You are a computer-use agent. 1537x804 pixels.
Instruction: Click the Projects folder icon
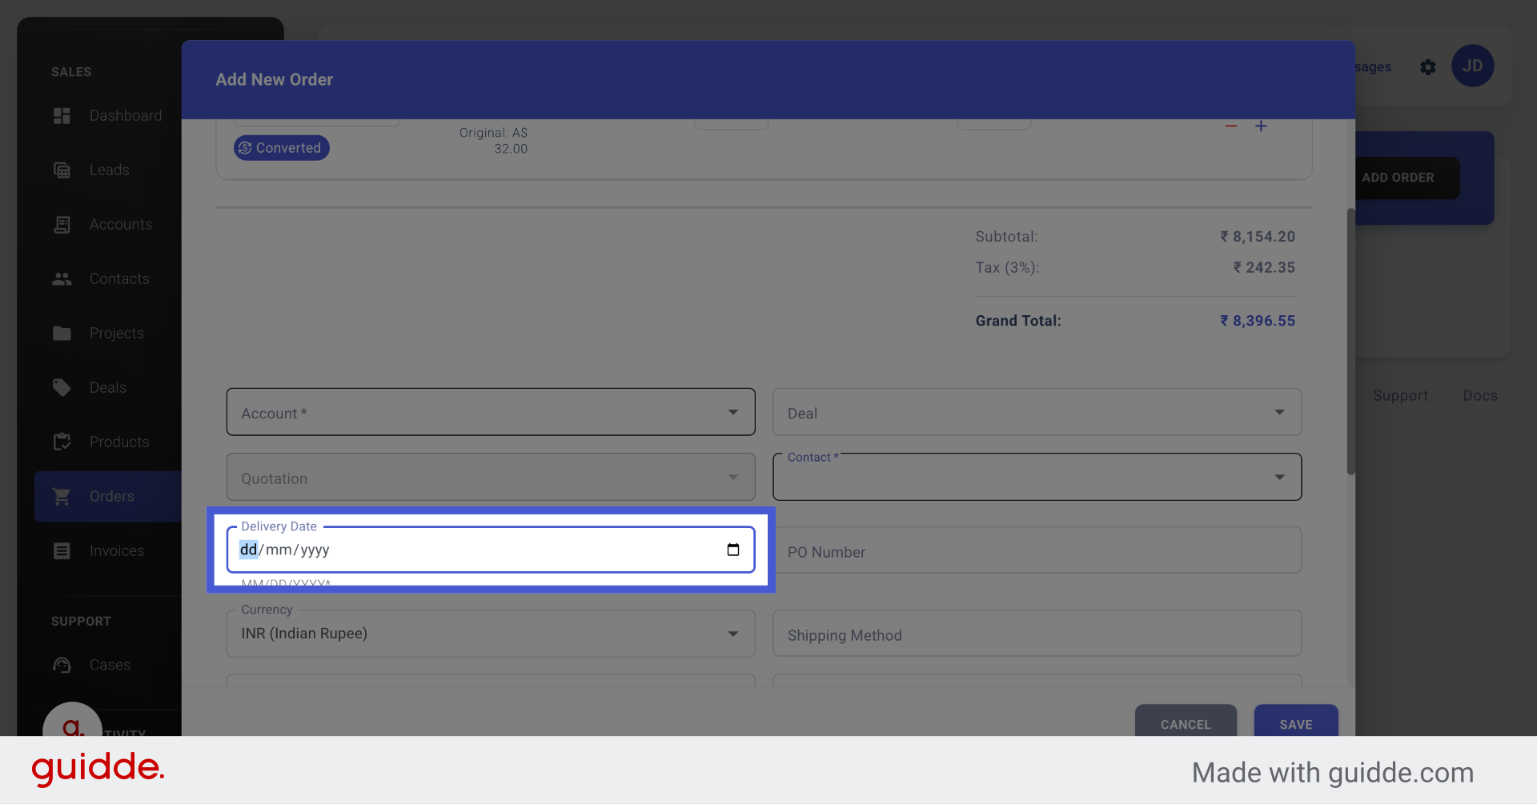point(62,334)
